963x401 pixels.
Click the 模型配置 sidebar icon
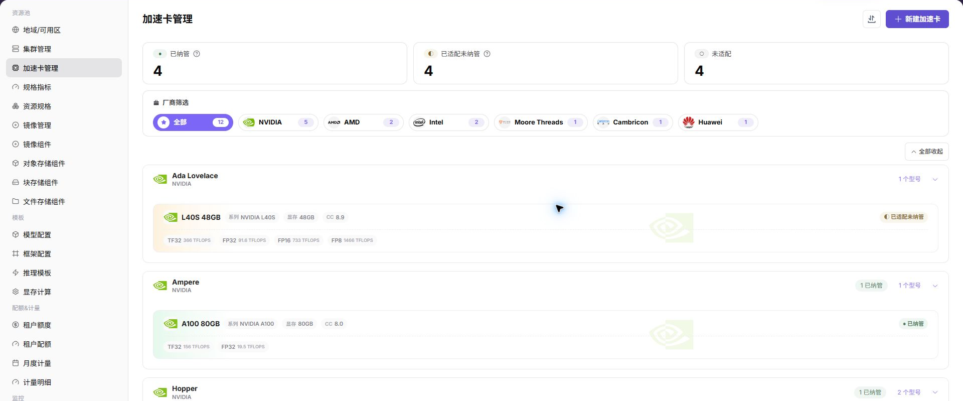tap(16, 235)
